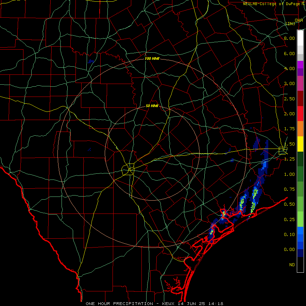This screenshot has width=306, height=306.
Task: Pick the bright magenta legend swatch
Action: click(300, 65)
